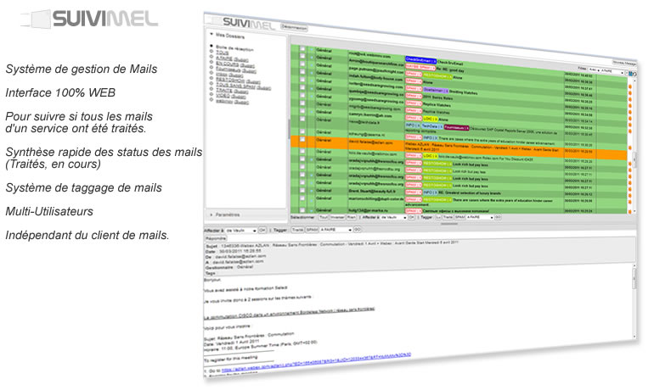This screenshot has height=390, width=654.
Task: Open the A FAIRE tag dropdown in the list bar
Action: [x=480, y=217]
